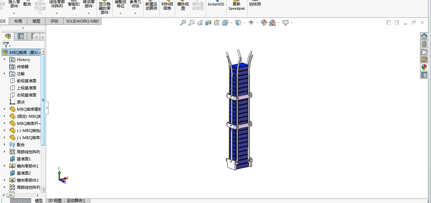This screenshot has height=203, width=431.
Task: Select 右视基准面 in feature tree
Action: pyautogui.click(x=27, y=95)
